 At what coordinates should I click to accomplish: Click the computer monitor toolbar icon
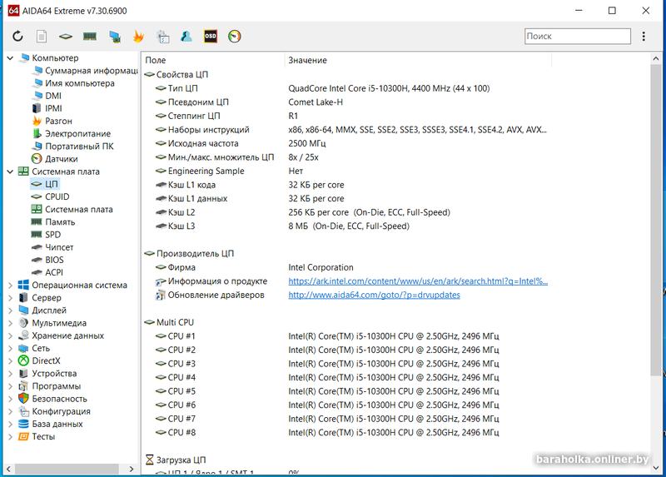pos(114,37)
